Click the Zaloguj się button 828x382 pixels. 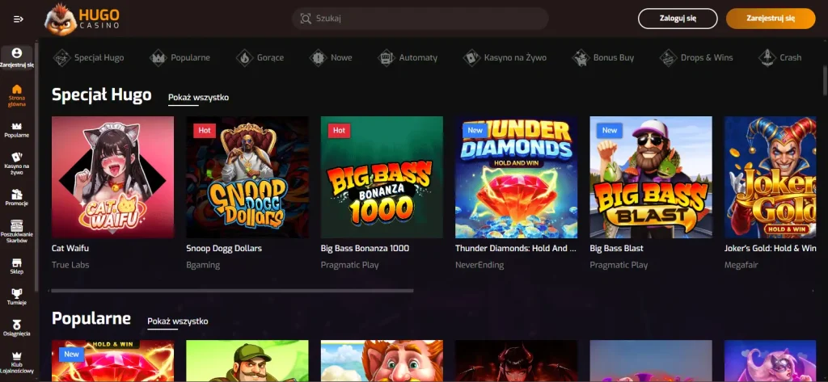[678, 19]
